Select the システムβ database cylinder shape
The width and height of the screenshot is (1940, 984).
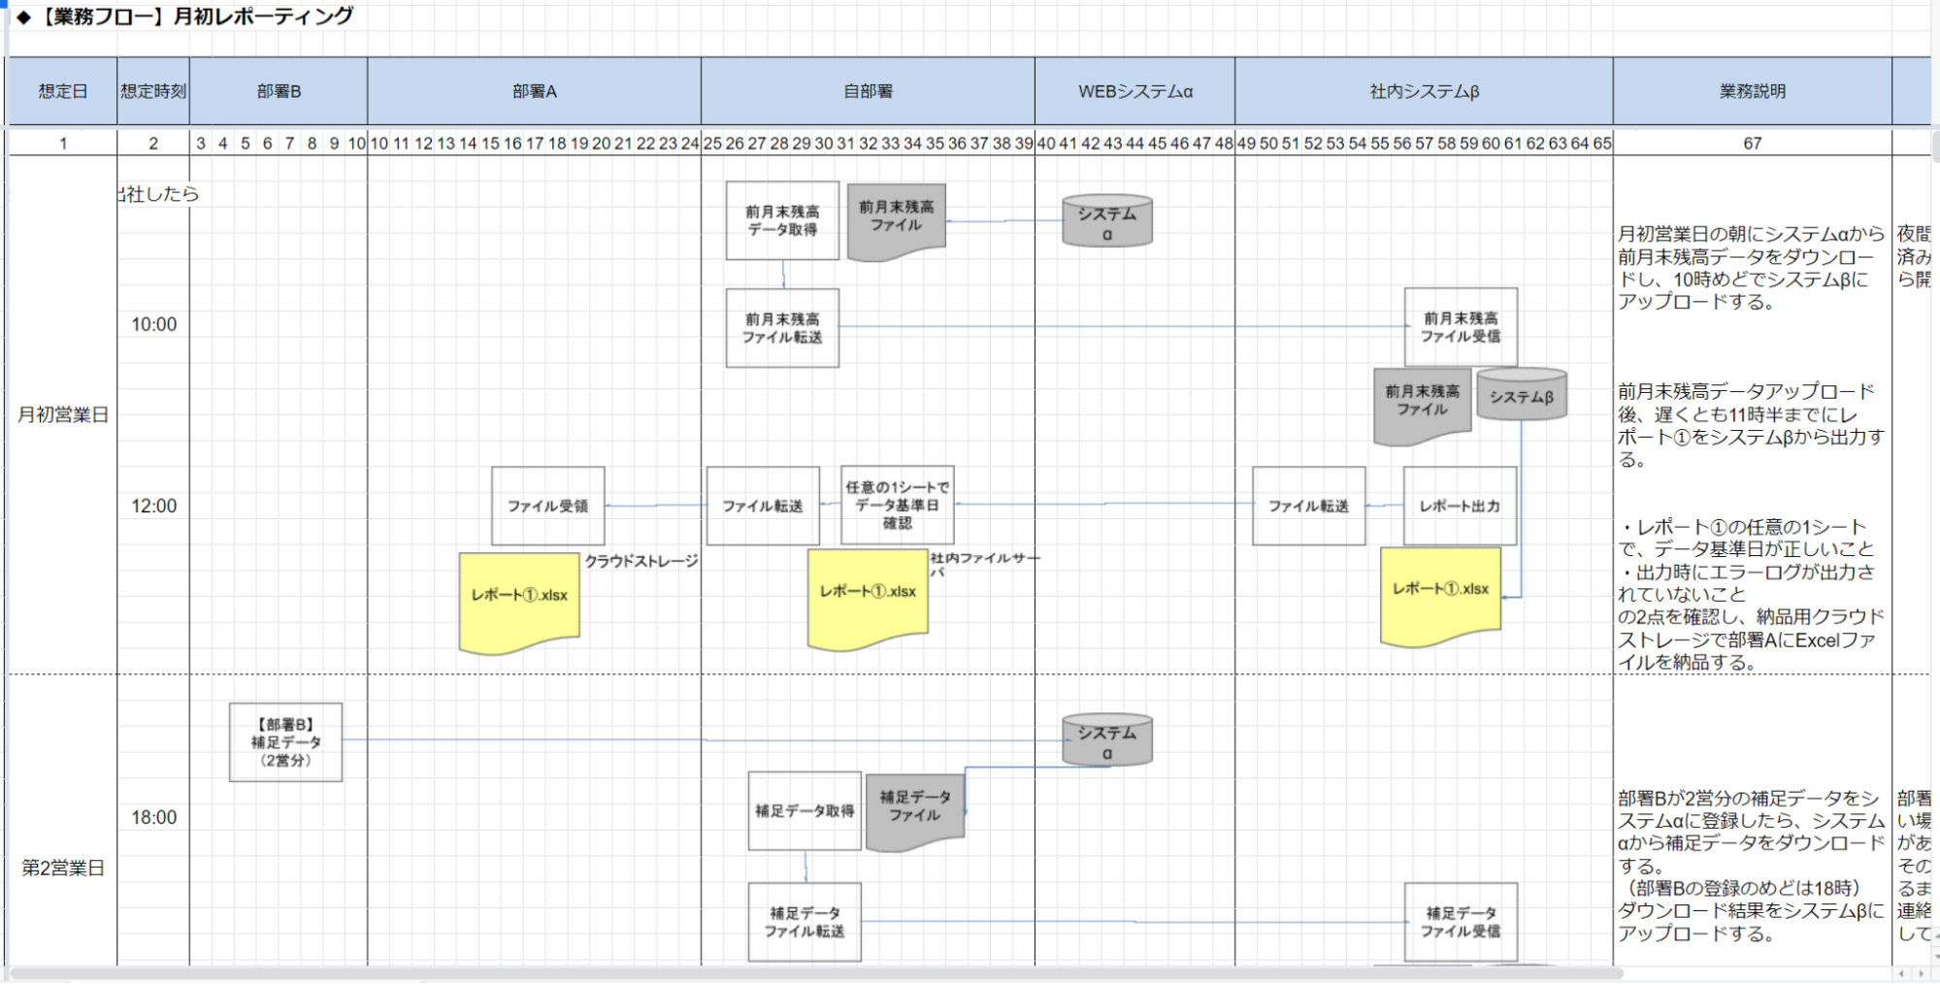tap(1521, 396)
